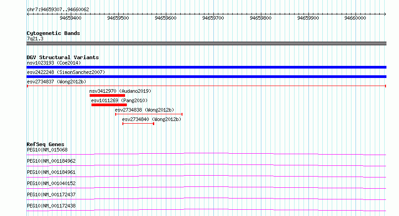Click ruler position 94659900
Image resolution: width=399 pixels, height=216 pixels.
click(x=308, y=18)
